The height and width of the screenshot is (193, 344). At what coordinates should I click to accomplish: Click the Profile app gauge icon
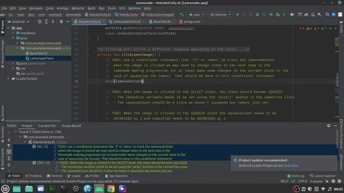pyautogui.click(x=271, y=14)
